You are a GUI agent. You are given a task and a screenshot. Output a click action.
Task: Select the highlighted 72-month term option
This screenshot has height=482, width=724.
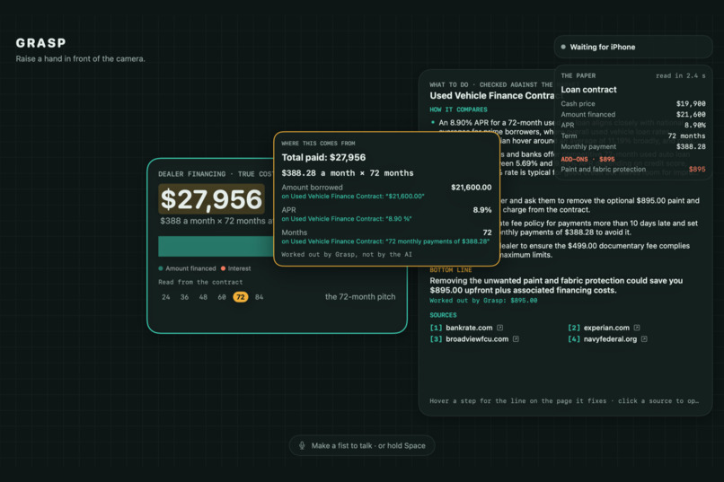point(241,297)
